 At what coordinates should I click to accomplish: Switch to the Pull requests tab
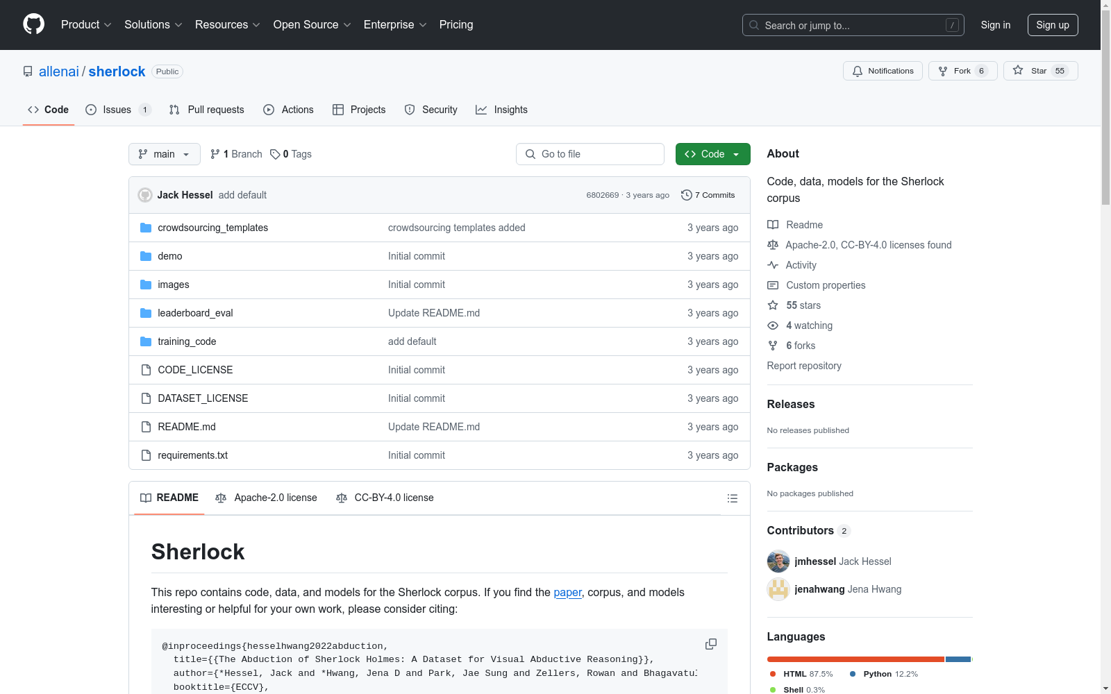[x=207, y=110]
